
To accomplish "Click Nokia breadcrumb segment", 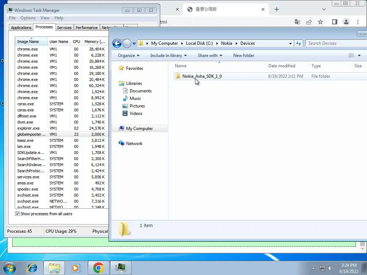I will pos(227,43).
